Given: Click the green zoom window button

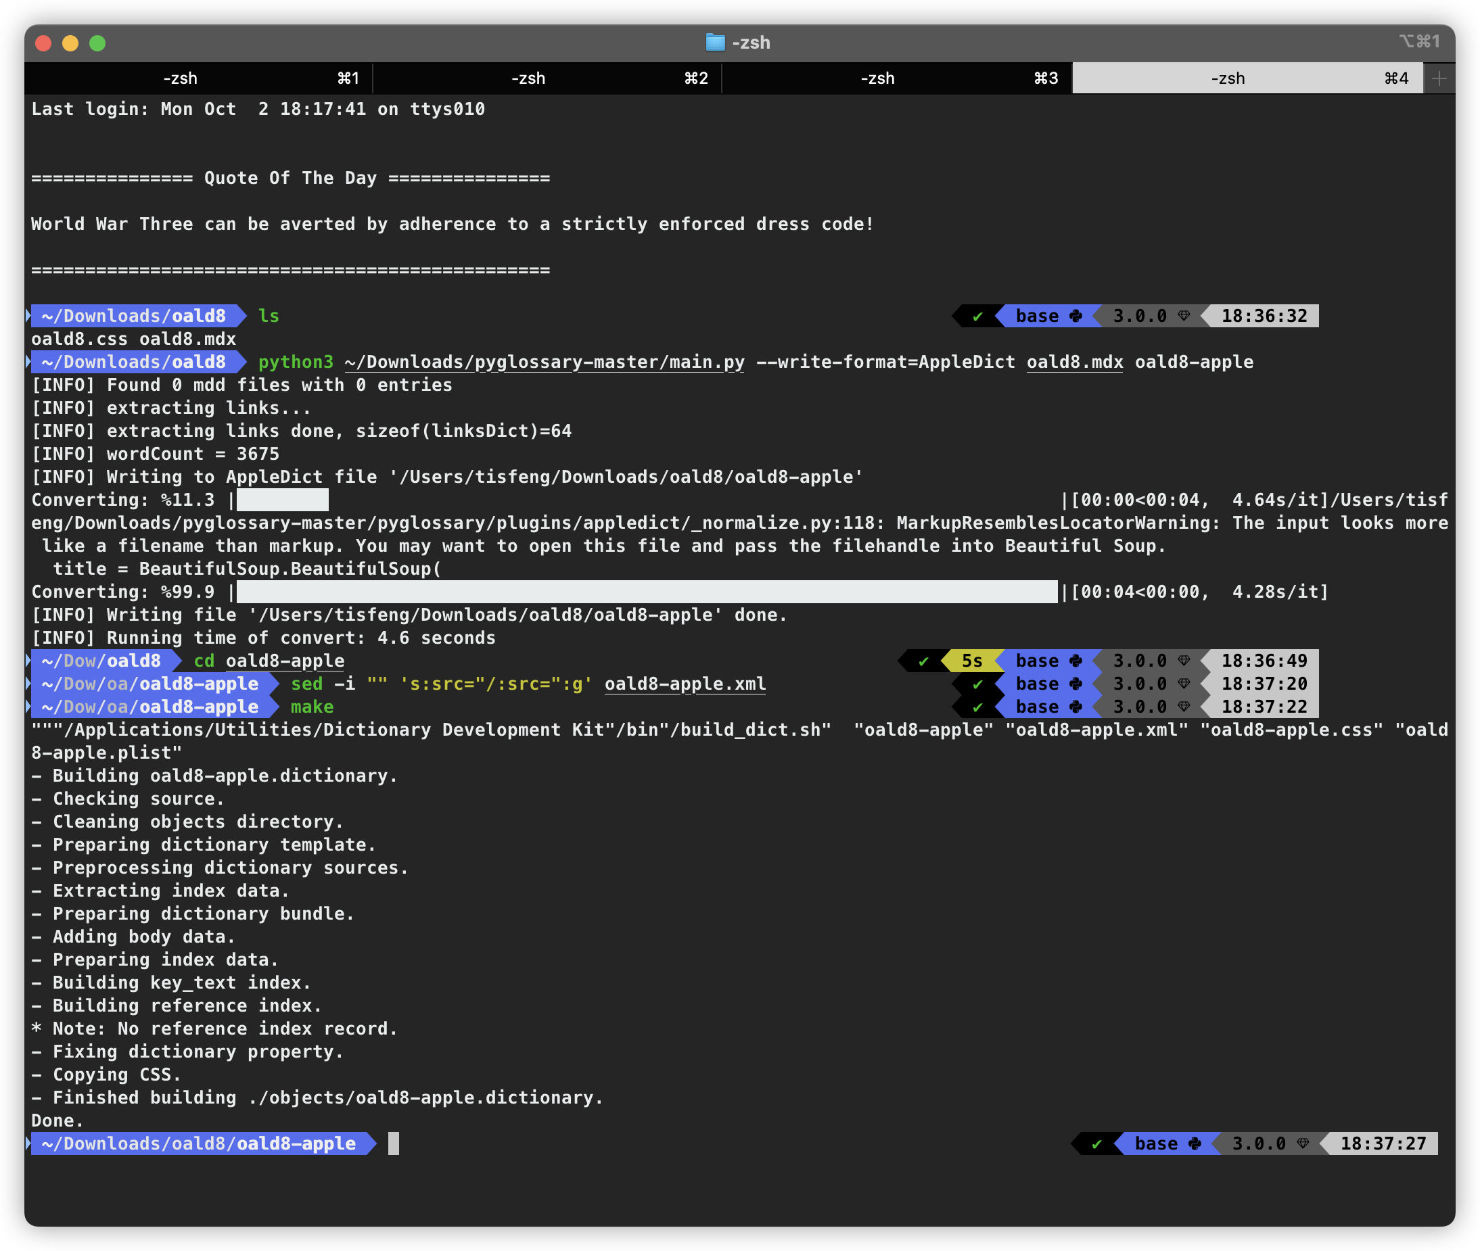Looking at the screenshot, I should pos(97,43).
